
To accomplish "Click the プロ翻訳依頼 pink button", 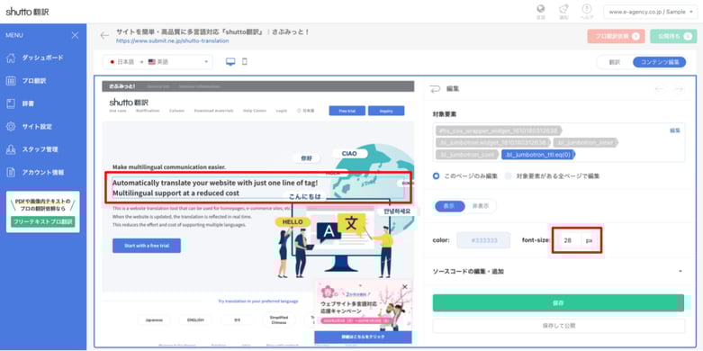I will coord(616,36).
